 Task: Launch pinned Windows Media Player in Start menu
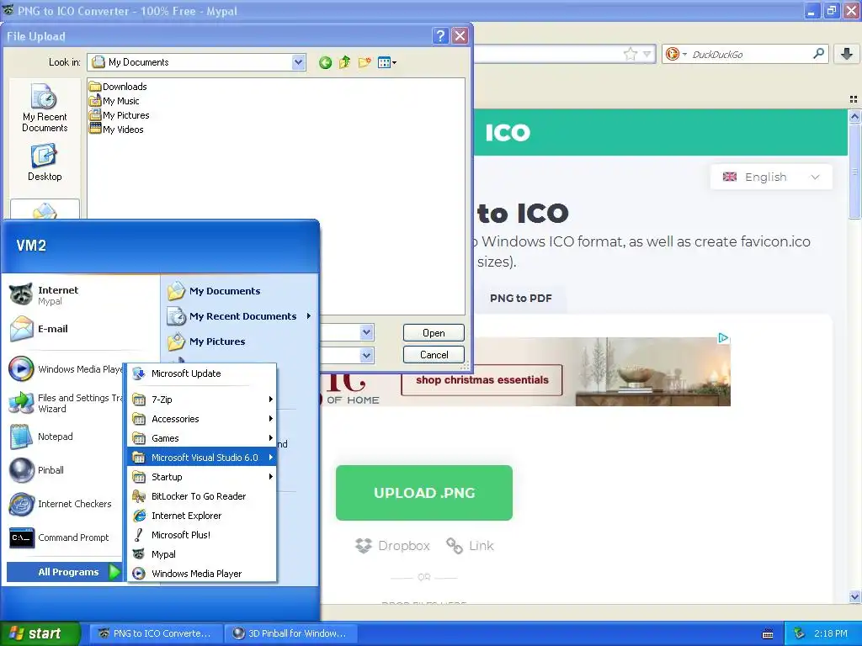click(x=65, y=369)
